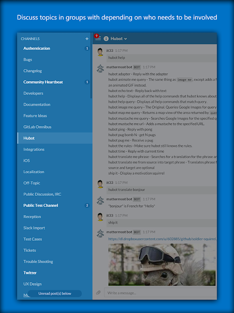This screenshot has width=234, height=313.
Task: Click unread badge on Community Heartbeat
Action: [87, 82]
